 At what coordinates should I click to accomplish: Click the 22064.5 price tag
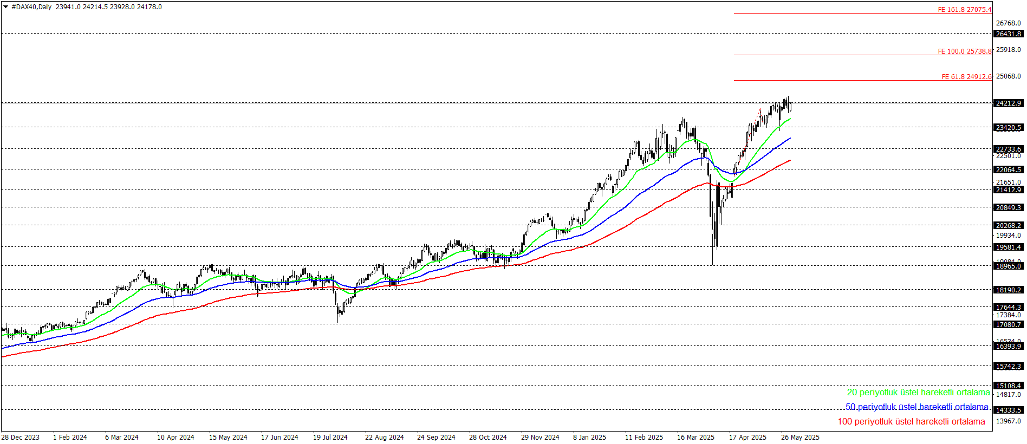(x=1009, y=169)
